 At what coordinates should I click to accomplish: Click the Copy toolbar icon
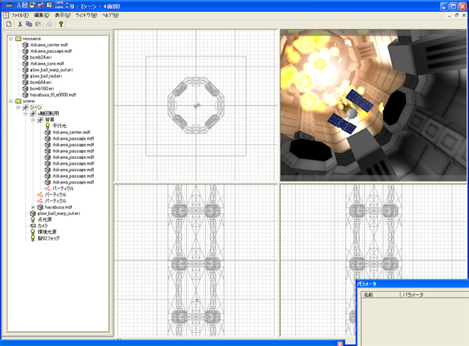point(29,24)
